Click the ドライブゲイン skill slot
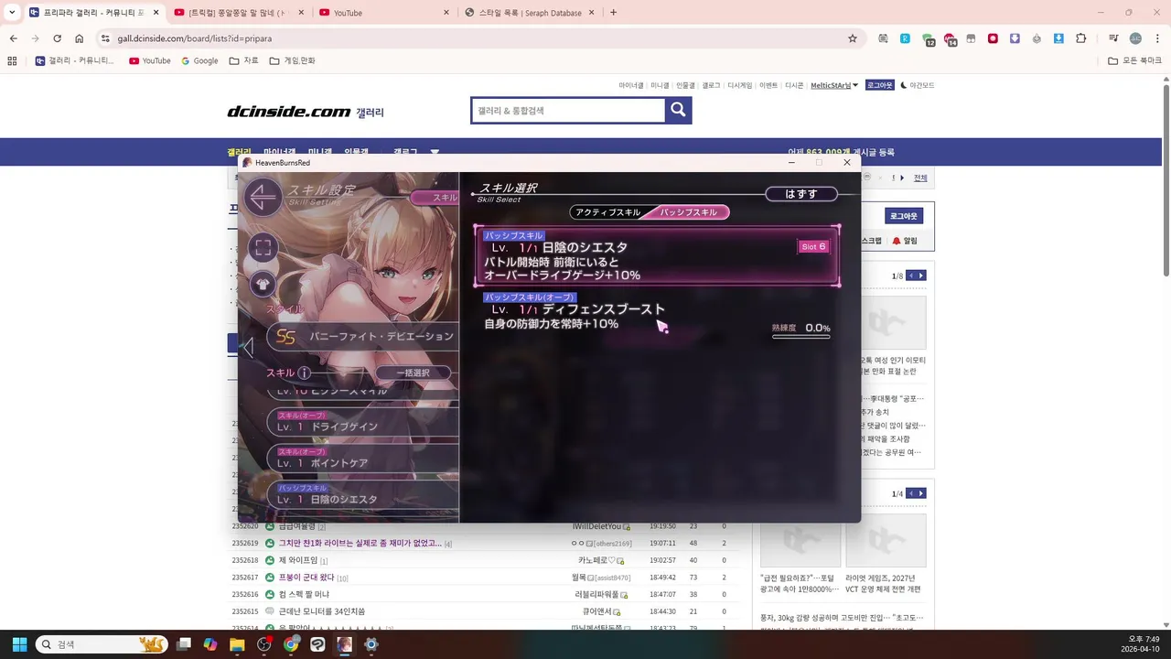Viewport: 1171px width, 659px height. (x=363, y=422)
